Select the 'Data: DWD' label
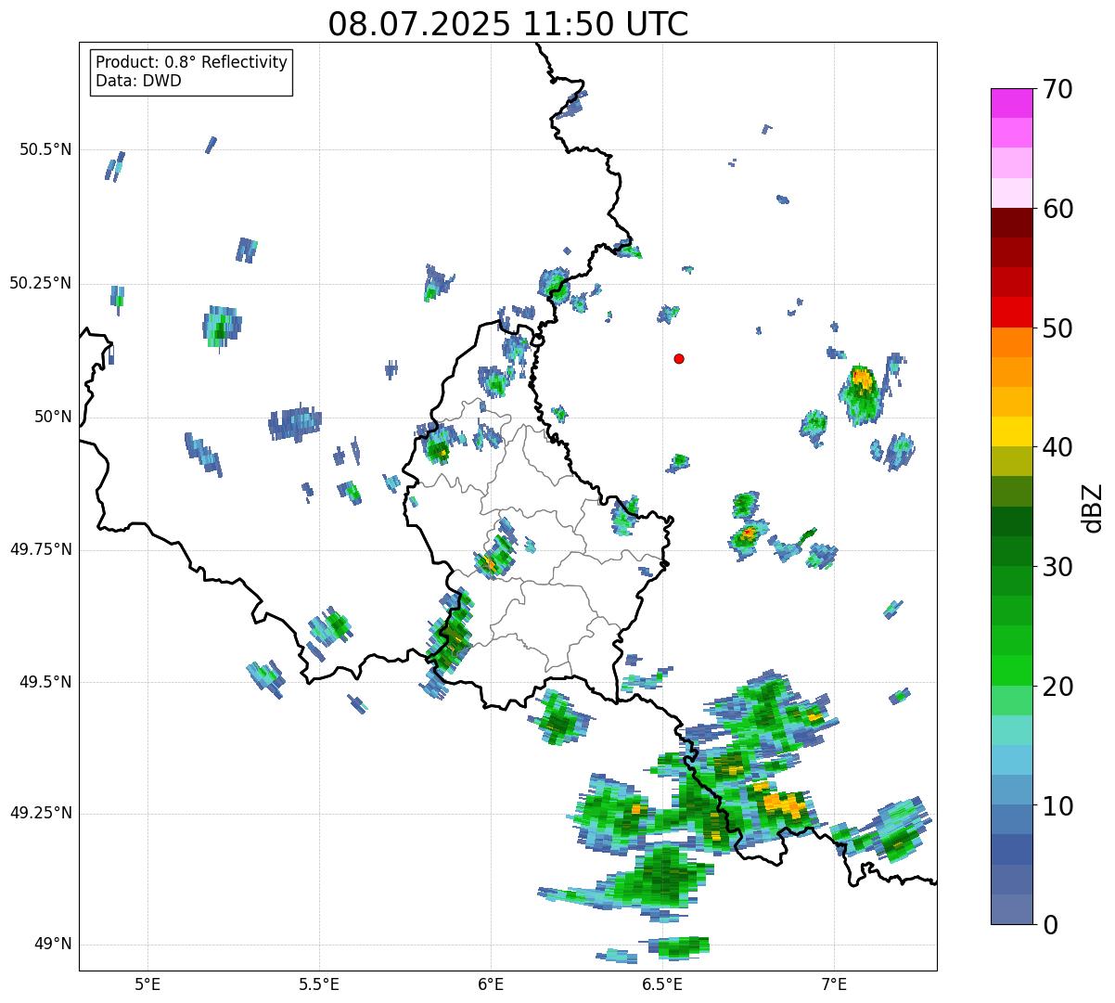 (x=138, y=81)
